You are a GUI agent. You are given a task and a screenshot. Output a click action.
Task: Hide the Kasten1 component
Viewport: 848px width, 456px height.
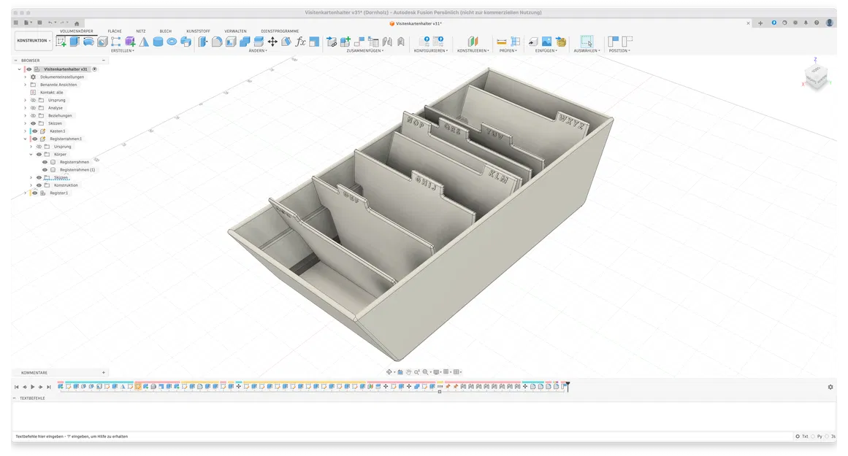pos(34,131)
